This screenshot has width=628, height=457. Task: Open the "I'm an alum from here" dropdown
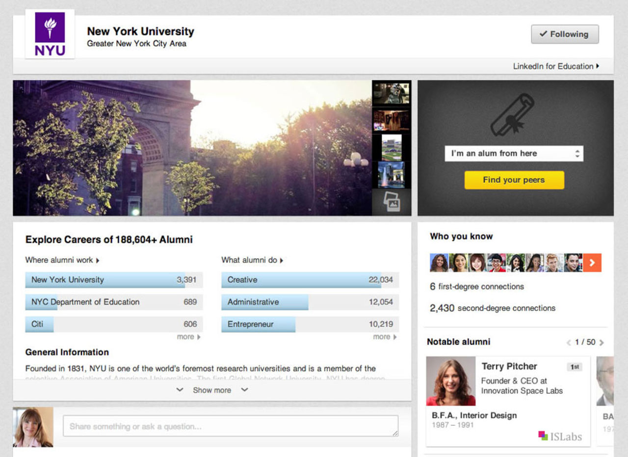click(514, 154)
